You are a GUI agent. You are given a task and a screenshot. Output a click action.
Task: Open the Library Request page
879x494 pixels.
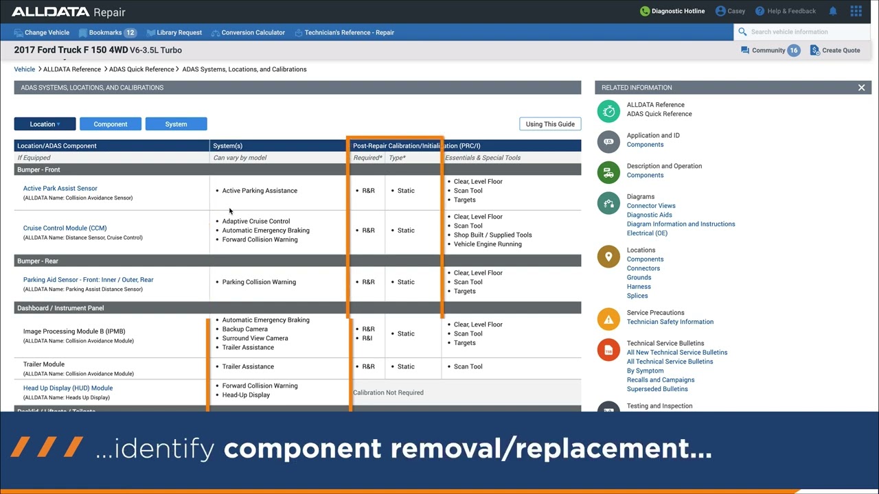coord(179,32)
